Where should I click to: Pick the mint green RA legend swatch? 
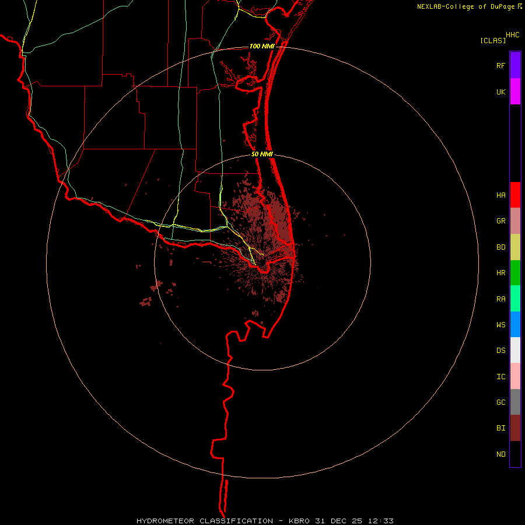515,299
